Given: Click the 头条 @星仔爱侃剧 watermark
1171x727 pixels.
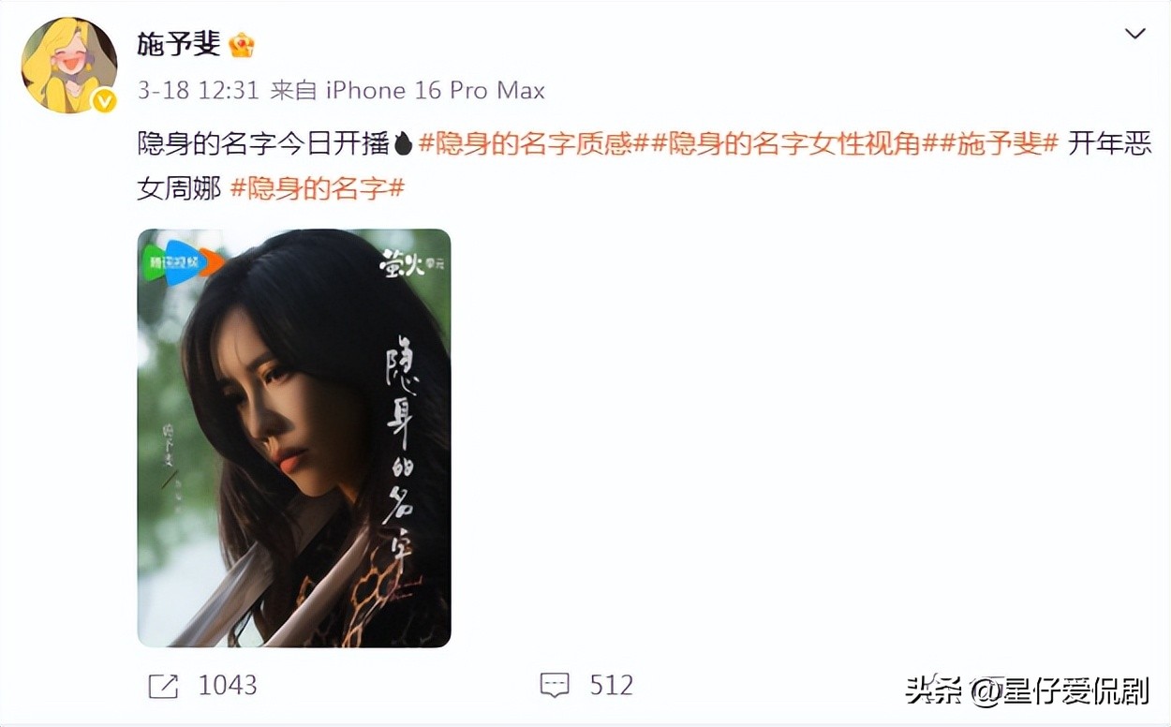Looking at the screenshot, I should tap(1027, 691).
